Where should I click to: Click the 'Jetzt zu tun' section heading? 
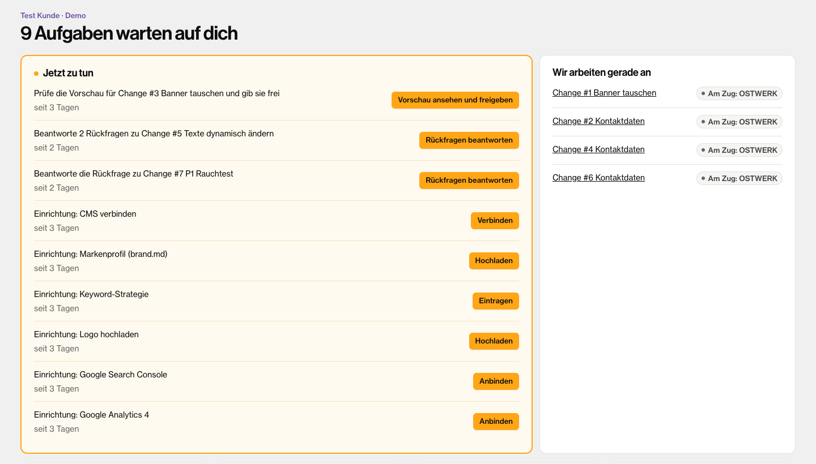(68, 73)
